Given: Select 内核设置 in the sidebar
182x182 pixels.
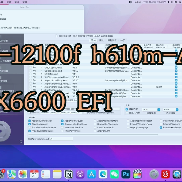Looking at the screenshot, I should pyautogui.click(x=12, y=69).
